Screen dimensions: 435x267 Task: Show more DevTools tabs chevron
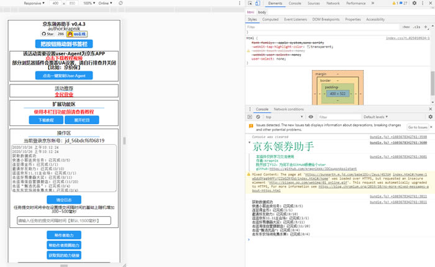coord(373,3)
